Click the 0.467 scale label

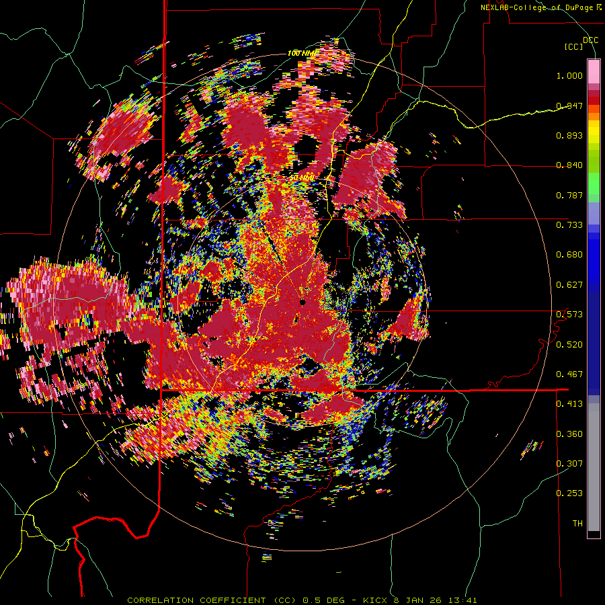click(569, 374)
